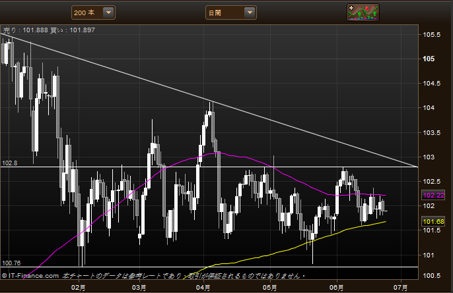This screenshot has height=293, width=453.
Task: Click the 06月 date axis label
Action: (x=337, y=287)
